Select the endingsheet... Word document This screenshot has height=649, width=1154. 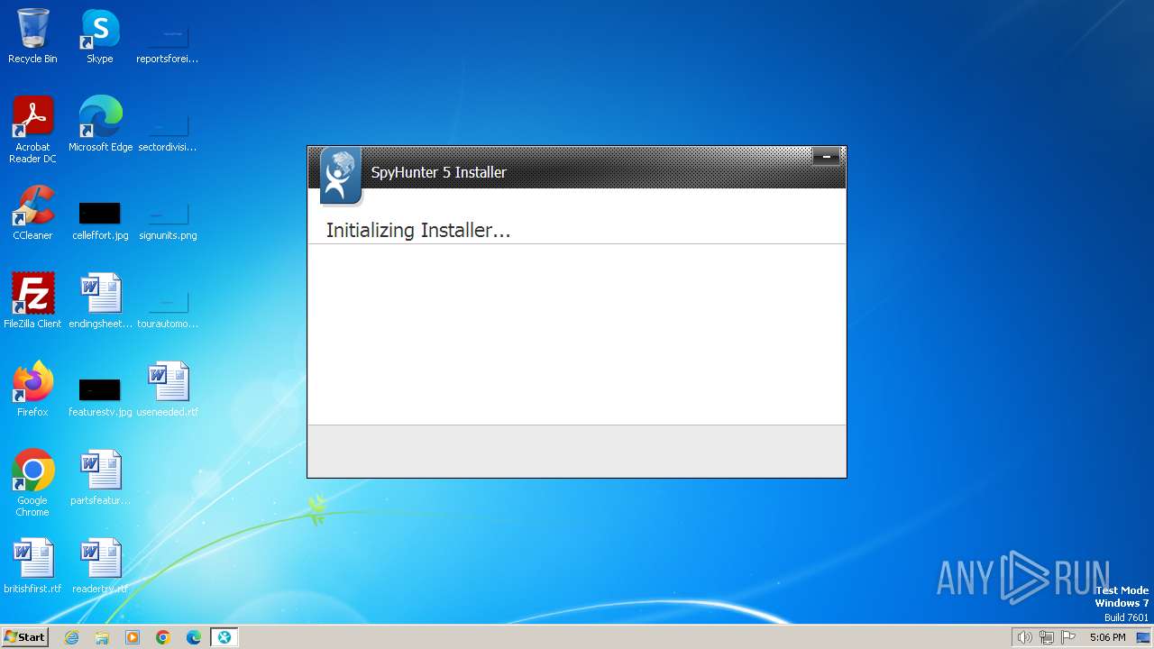100,301
